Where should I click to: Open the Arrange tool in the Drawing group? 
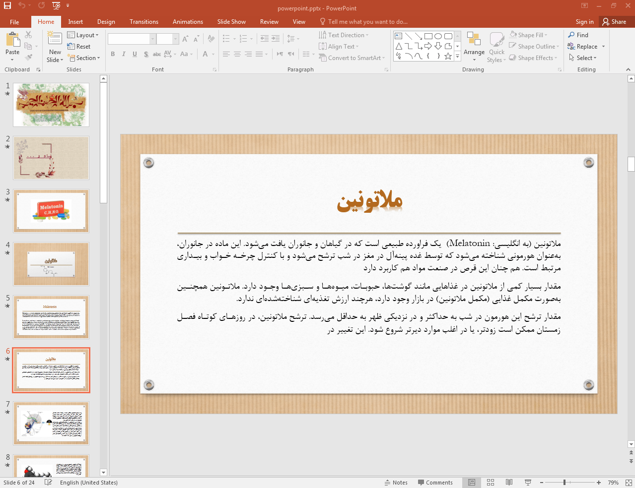(x=474, y=45)
